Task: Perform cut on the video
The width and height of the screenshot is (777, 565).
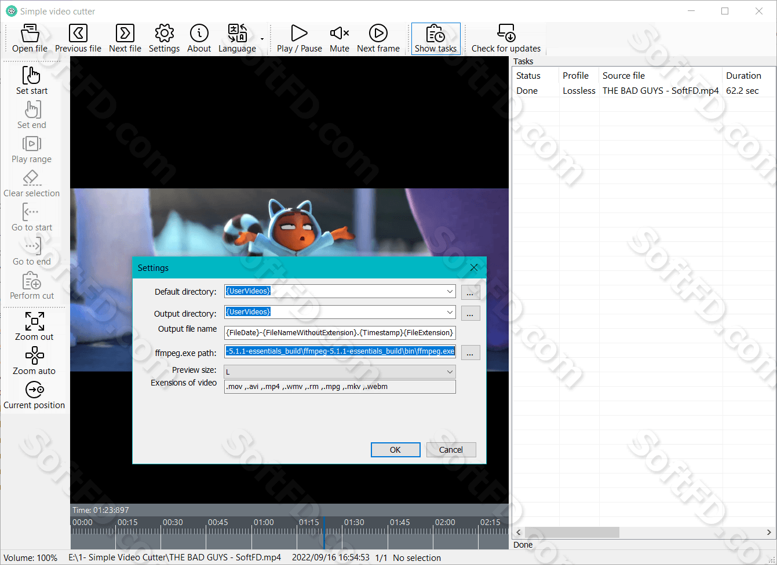Action: click(x=32, y=285)
